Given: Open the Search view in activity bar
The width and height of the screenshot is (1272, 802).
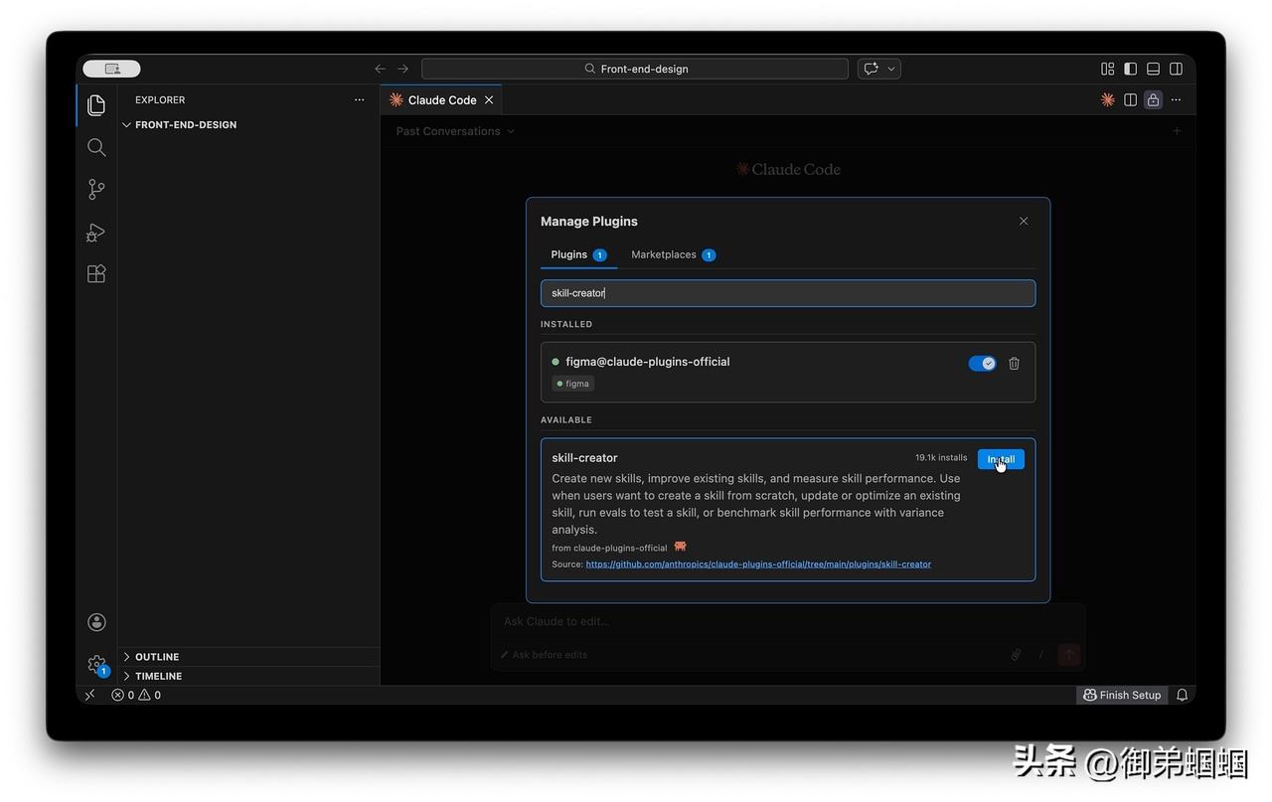Looking at the screenshot, I should 96,147.
